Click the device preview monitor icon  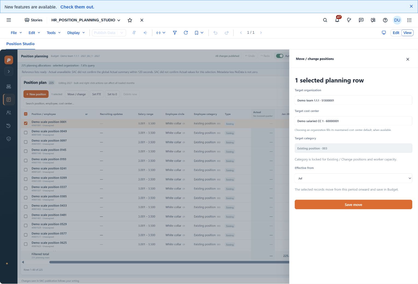tap(384, 33)
